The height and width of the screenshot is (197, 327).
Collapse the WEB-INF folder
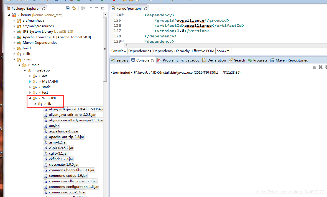tap(30, 98)
